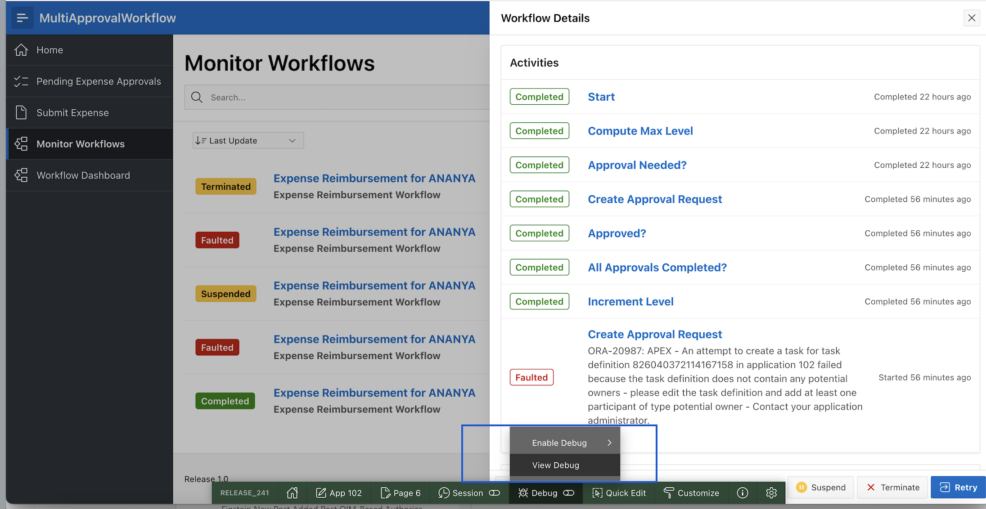The width and height of the screenshot is (986, 509).
Task: Open developer toolbar settings gear
Action: tap(771, 492)
